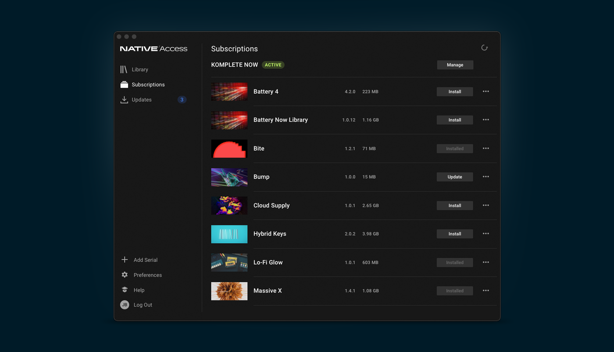Screen dimensions: 614x352
Task: Click the Cloud Supply product name
Action: (x=271, y=205)
